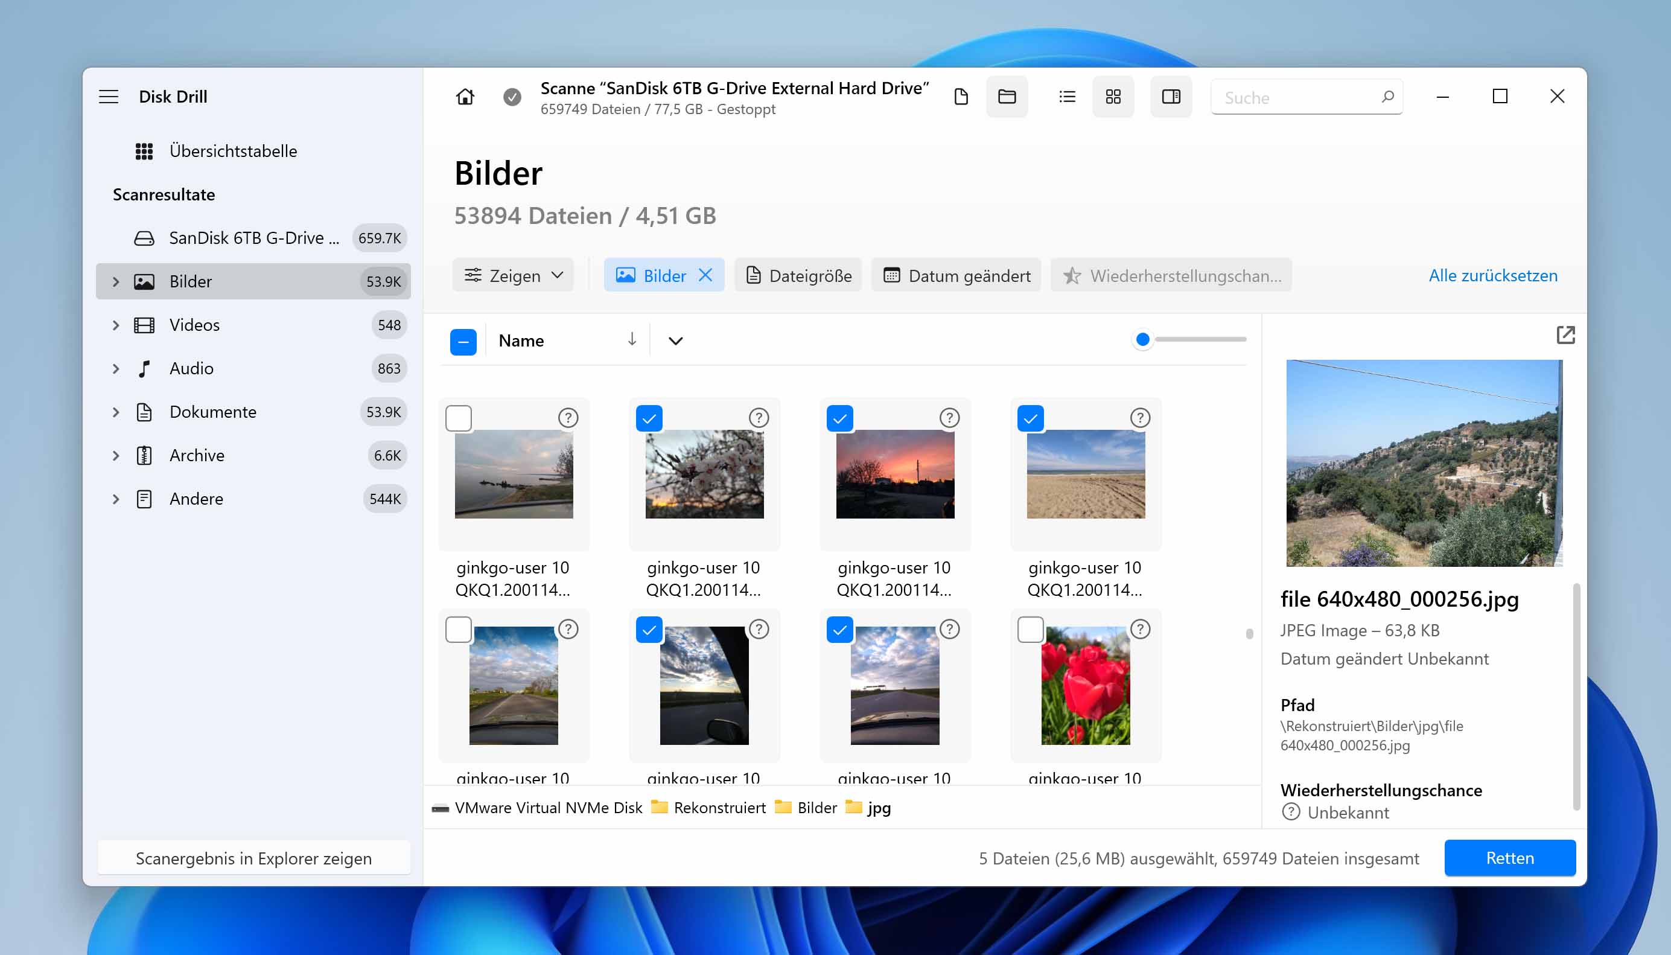The height and width of the screenshot is (955, 1671).
Task: Click the jpg folder icon in breadcrumb
Action: tap(853, 808)
